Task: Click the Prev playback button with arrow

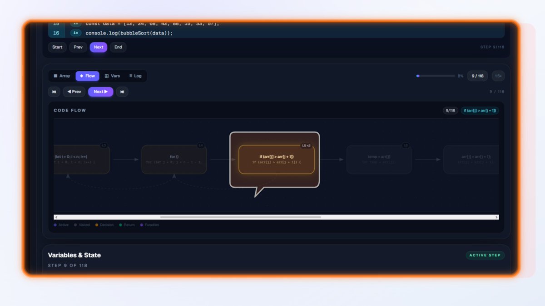Action: point(74,92)
